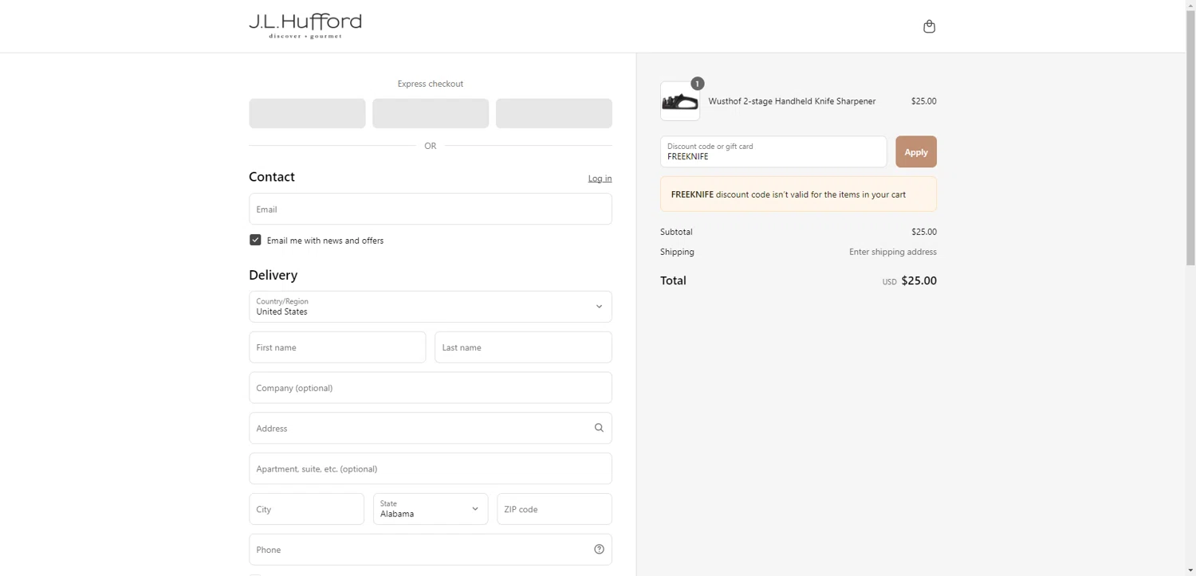Image resolution: width=1196 pixels, height=576 pixels.
Task: Click the address search magnifier icon
Action: [x=599, y=428]
